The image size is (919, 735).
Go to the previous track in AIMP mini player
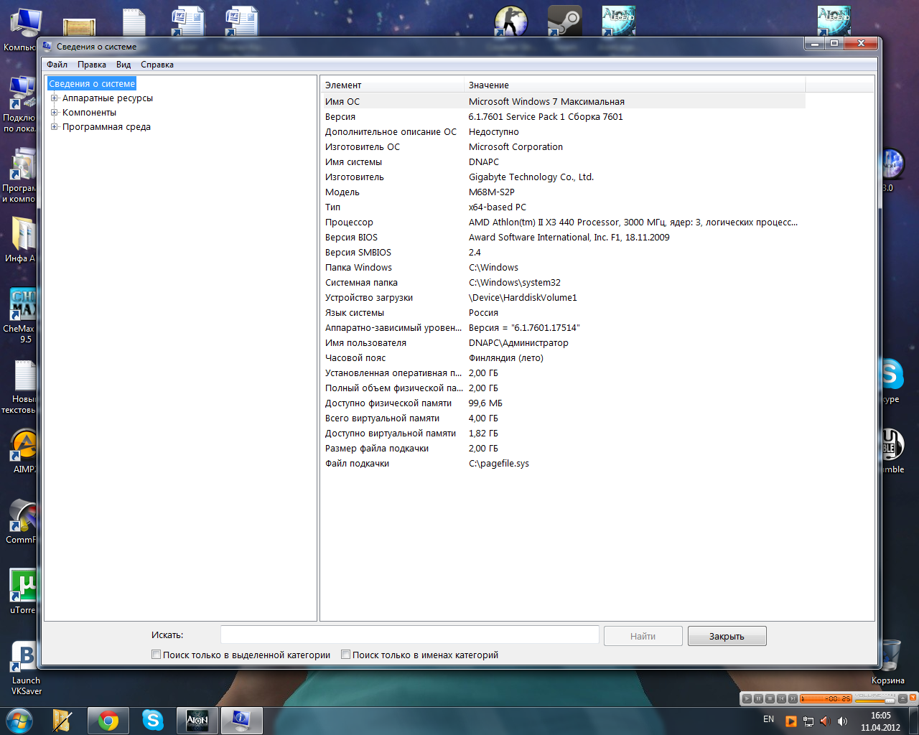[781, 698]
